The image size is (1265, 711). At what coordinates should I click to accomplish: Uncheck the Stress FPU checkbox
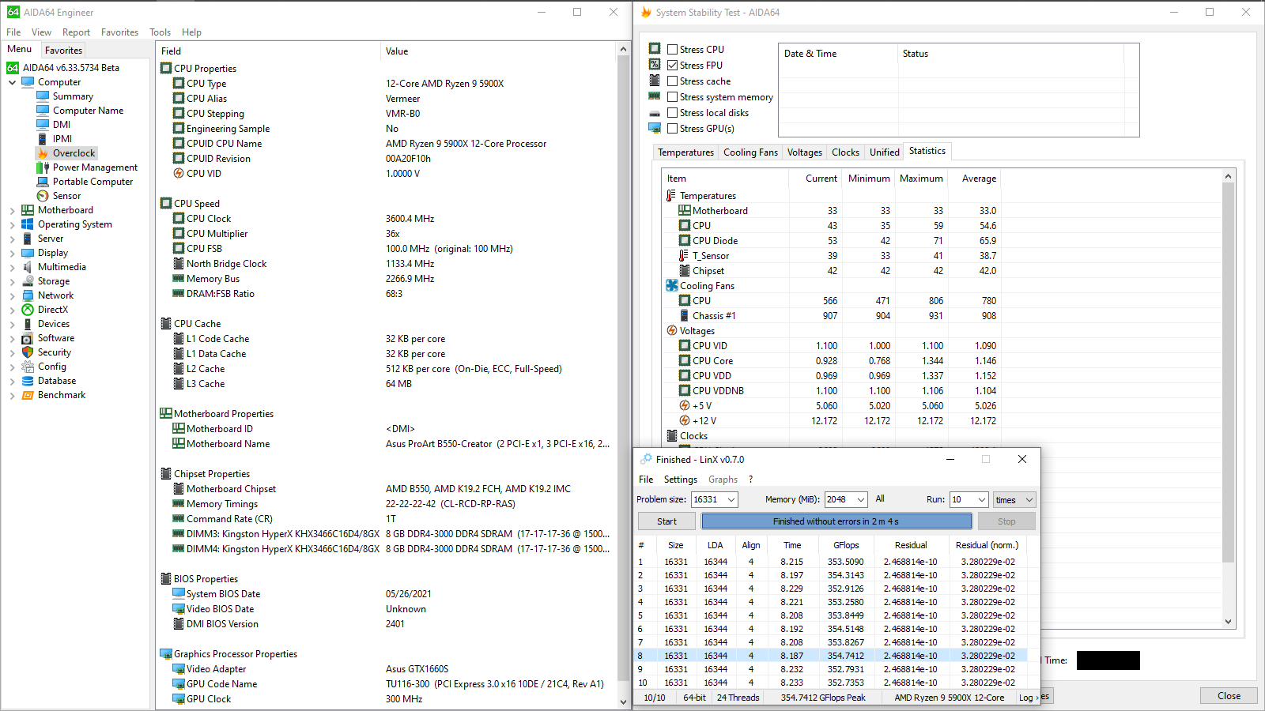coord(672,65)
